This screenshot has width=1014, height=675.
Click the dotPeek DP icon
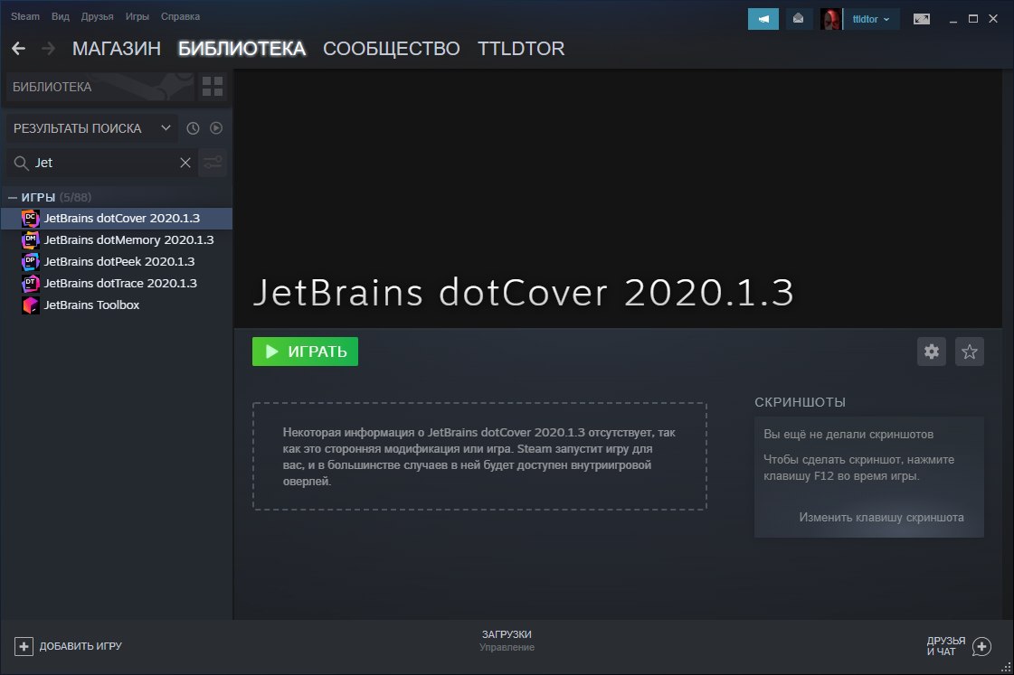[x=31, y=262]
